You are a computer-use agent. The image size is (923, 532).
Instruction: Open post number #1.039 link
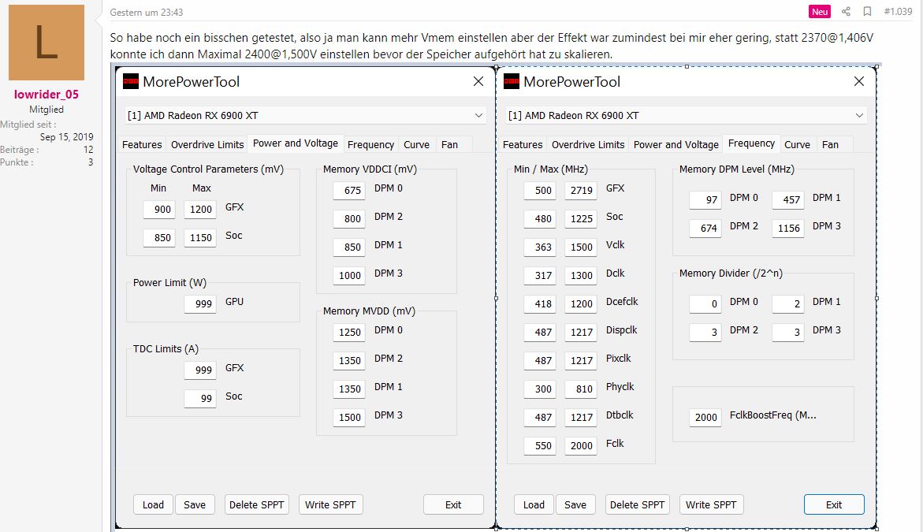pyautogui.click(x=899, y=11)
